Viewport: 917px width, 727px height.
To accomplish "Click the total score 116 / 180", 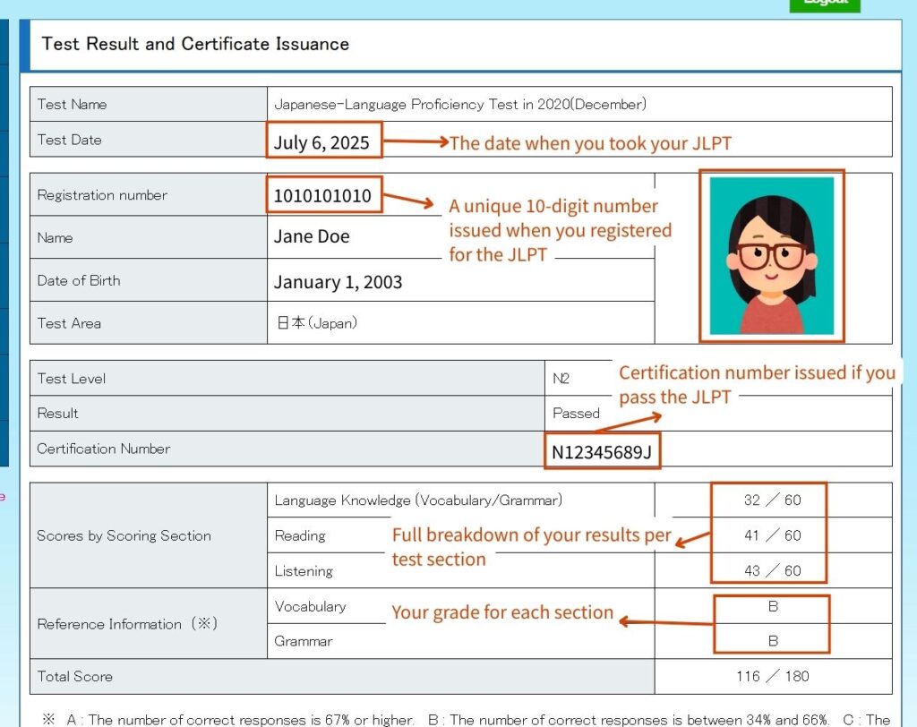I will point(773,676).
